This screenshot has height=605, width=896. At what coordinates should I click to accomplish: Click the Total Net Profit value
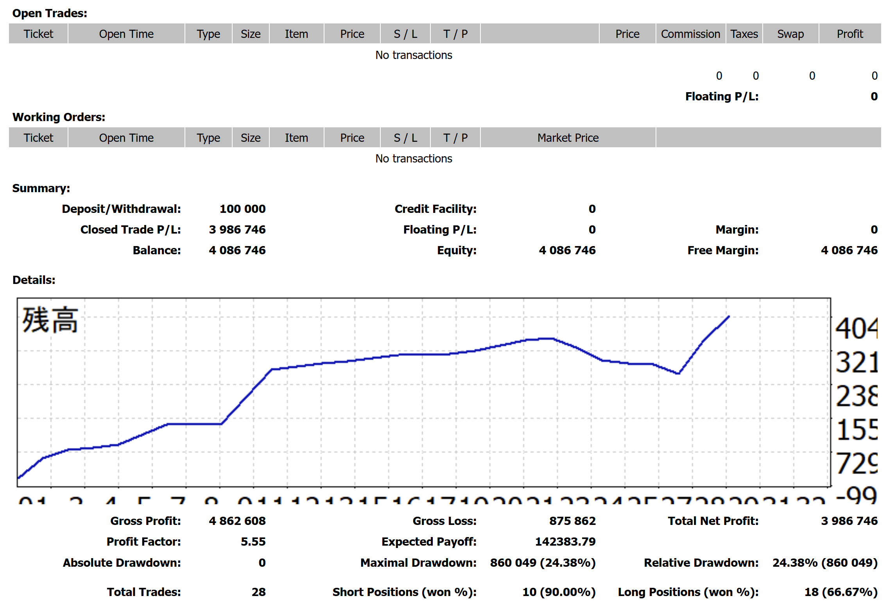click(x=849, y=521)
